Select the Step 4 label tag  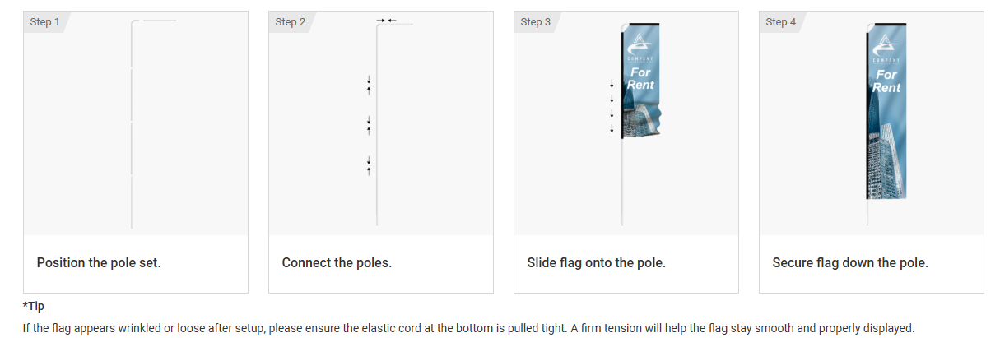(781, 22)
